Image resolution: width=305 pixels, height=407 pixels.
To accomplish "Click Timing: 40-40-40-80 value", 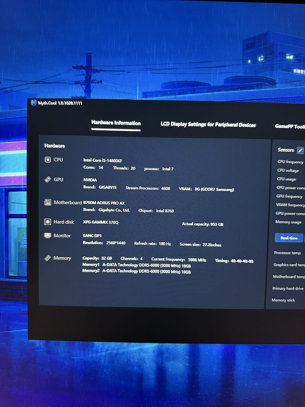I will point(234,261).
